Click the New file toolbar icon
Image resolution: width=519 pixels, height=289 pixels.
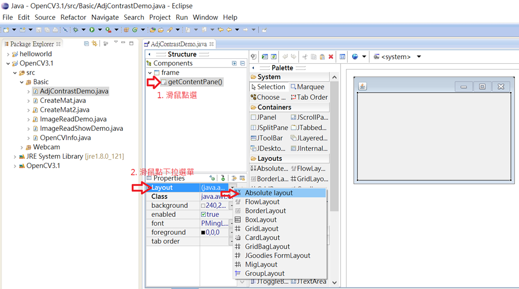click(6, 30)
